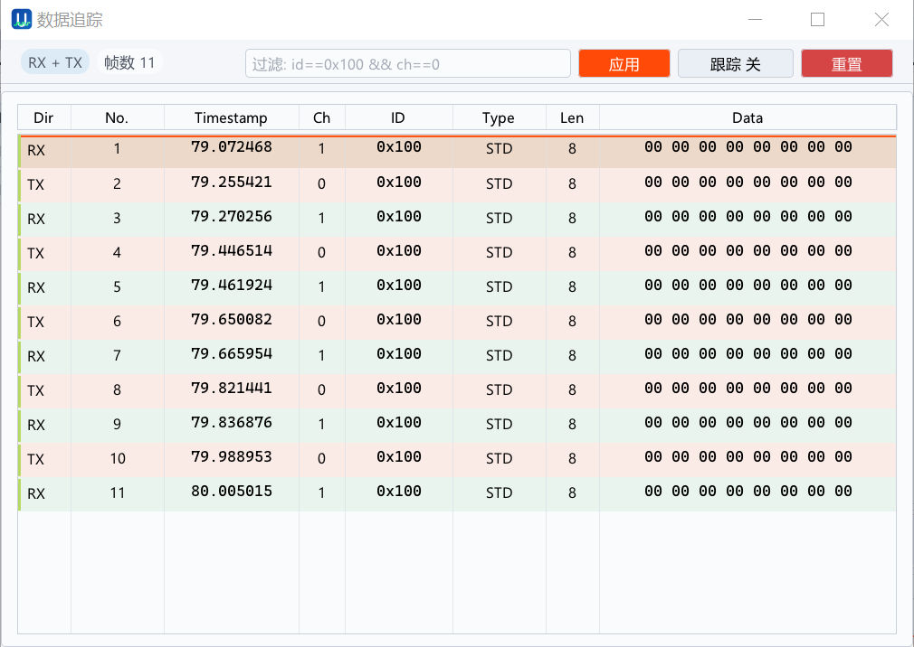Screen dimensions: 914x647
Task: Click the Data column header
Action: tap(747, 117)
